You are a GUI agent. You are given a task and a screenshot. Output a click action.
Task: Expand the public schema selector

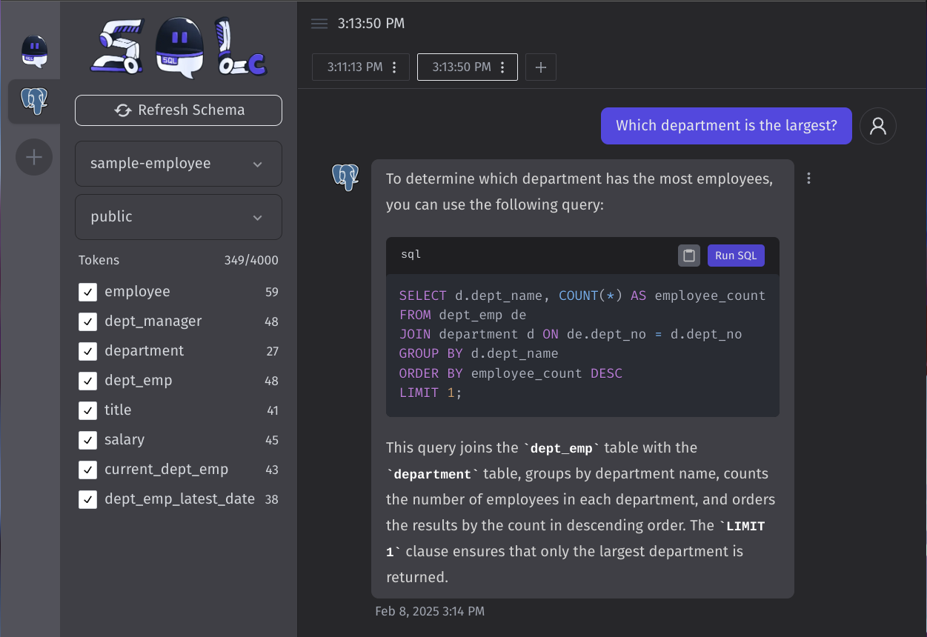pos(178,217)
